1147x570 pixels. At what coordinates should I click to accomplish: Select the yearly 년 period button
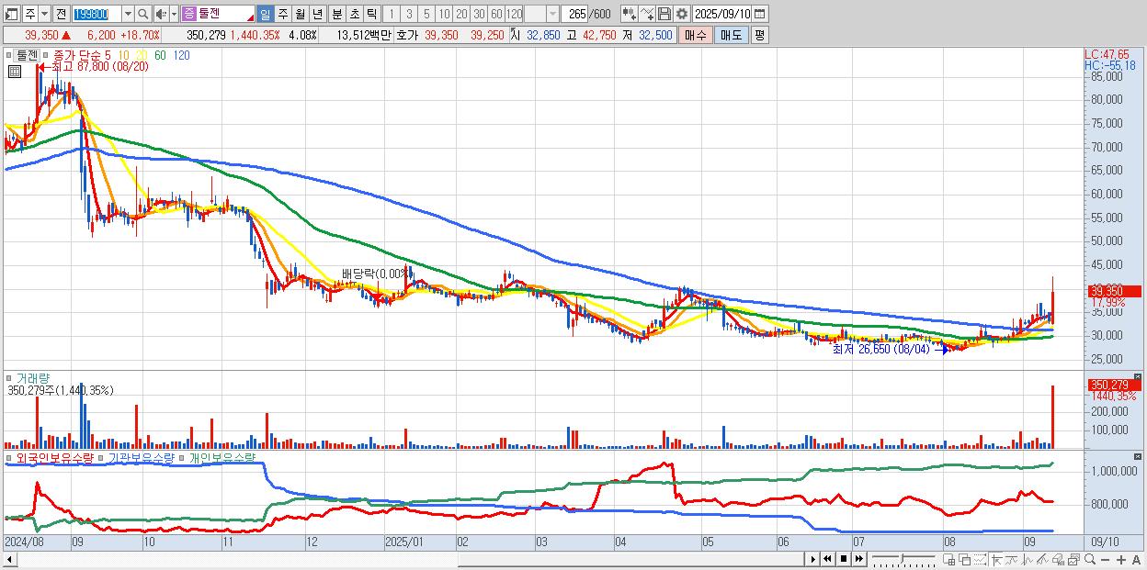tap(317, 14)
